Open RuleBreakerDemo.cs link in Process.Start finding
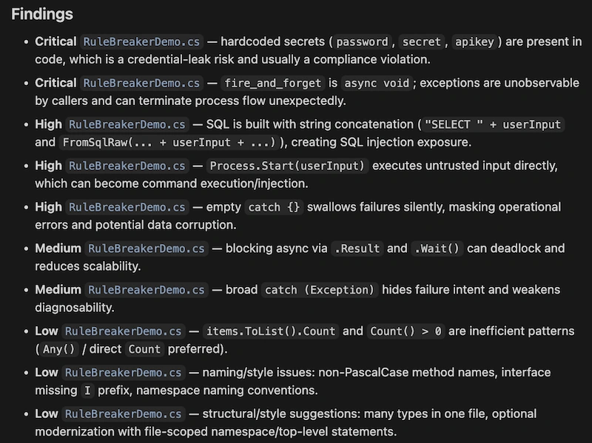 coord(127,166)
